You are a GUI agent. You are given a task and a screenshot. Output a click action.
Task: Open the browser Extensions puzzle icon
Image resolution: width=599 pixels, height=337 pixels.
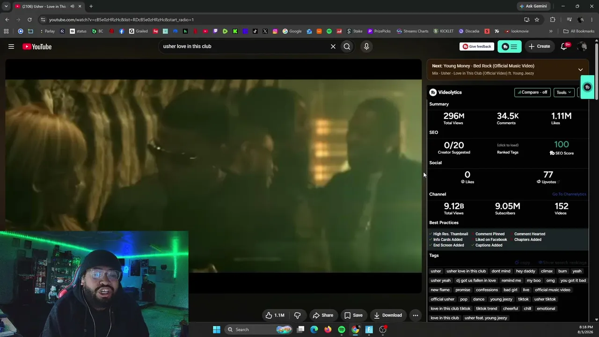[x=553, y=20]
